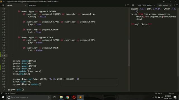Open the clock showing 8:17 PM
The image size is (179, 100).
pos(168,97)
